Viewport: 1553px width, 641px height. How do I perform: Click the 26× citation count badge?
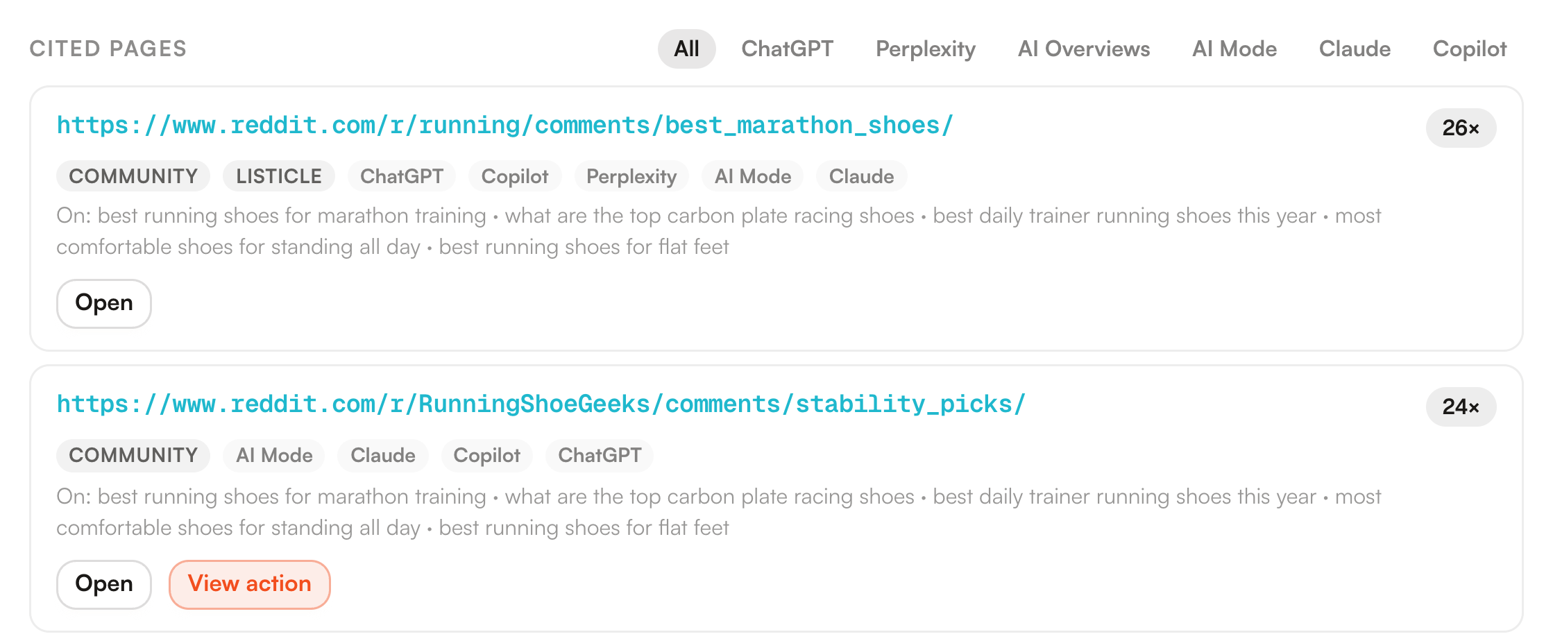(1461, 128)
